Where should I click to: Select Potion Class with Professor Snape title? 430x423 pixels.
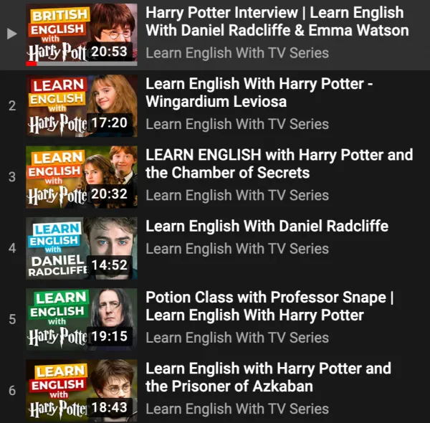269,306
